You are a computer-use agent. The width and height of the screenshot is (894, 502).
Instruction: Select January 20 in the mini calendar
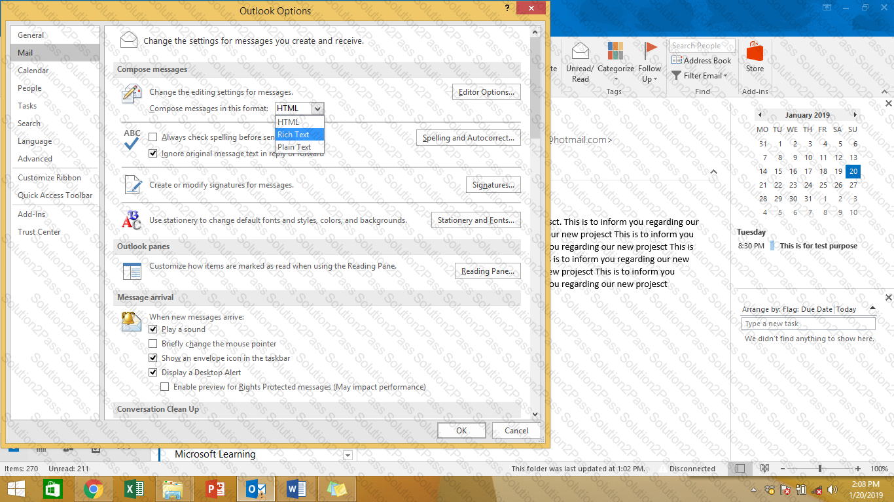click(x=853, y=171)
